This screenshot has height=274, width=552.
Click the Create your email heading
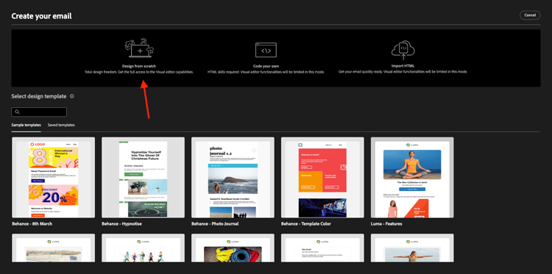click(x=41, y=16)
